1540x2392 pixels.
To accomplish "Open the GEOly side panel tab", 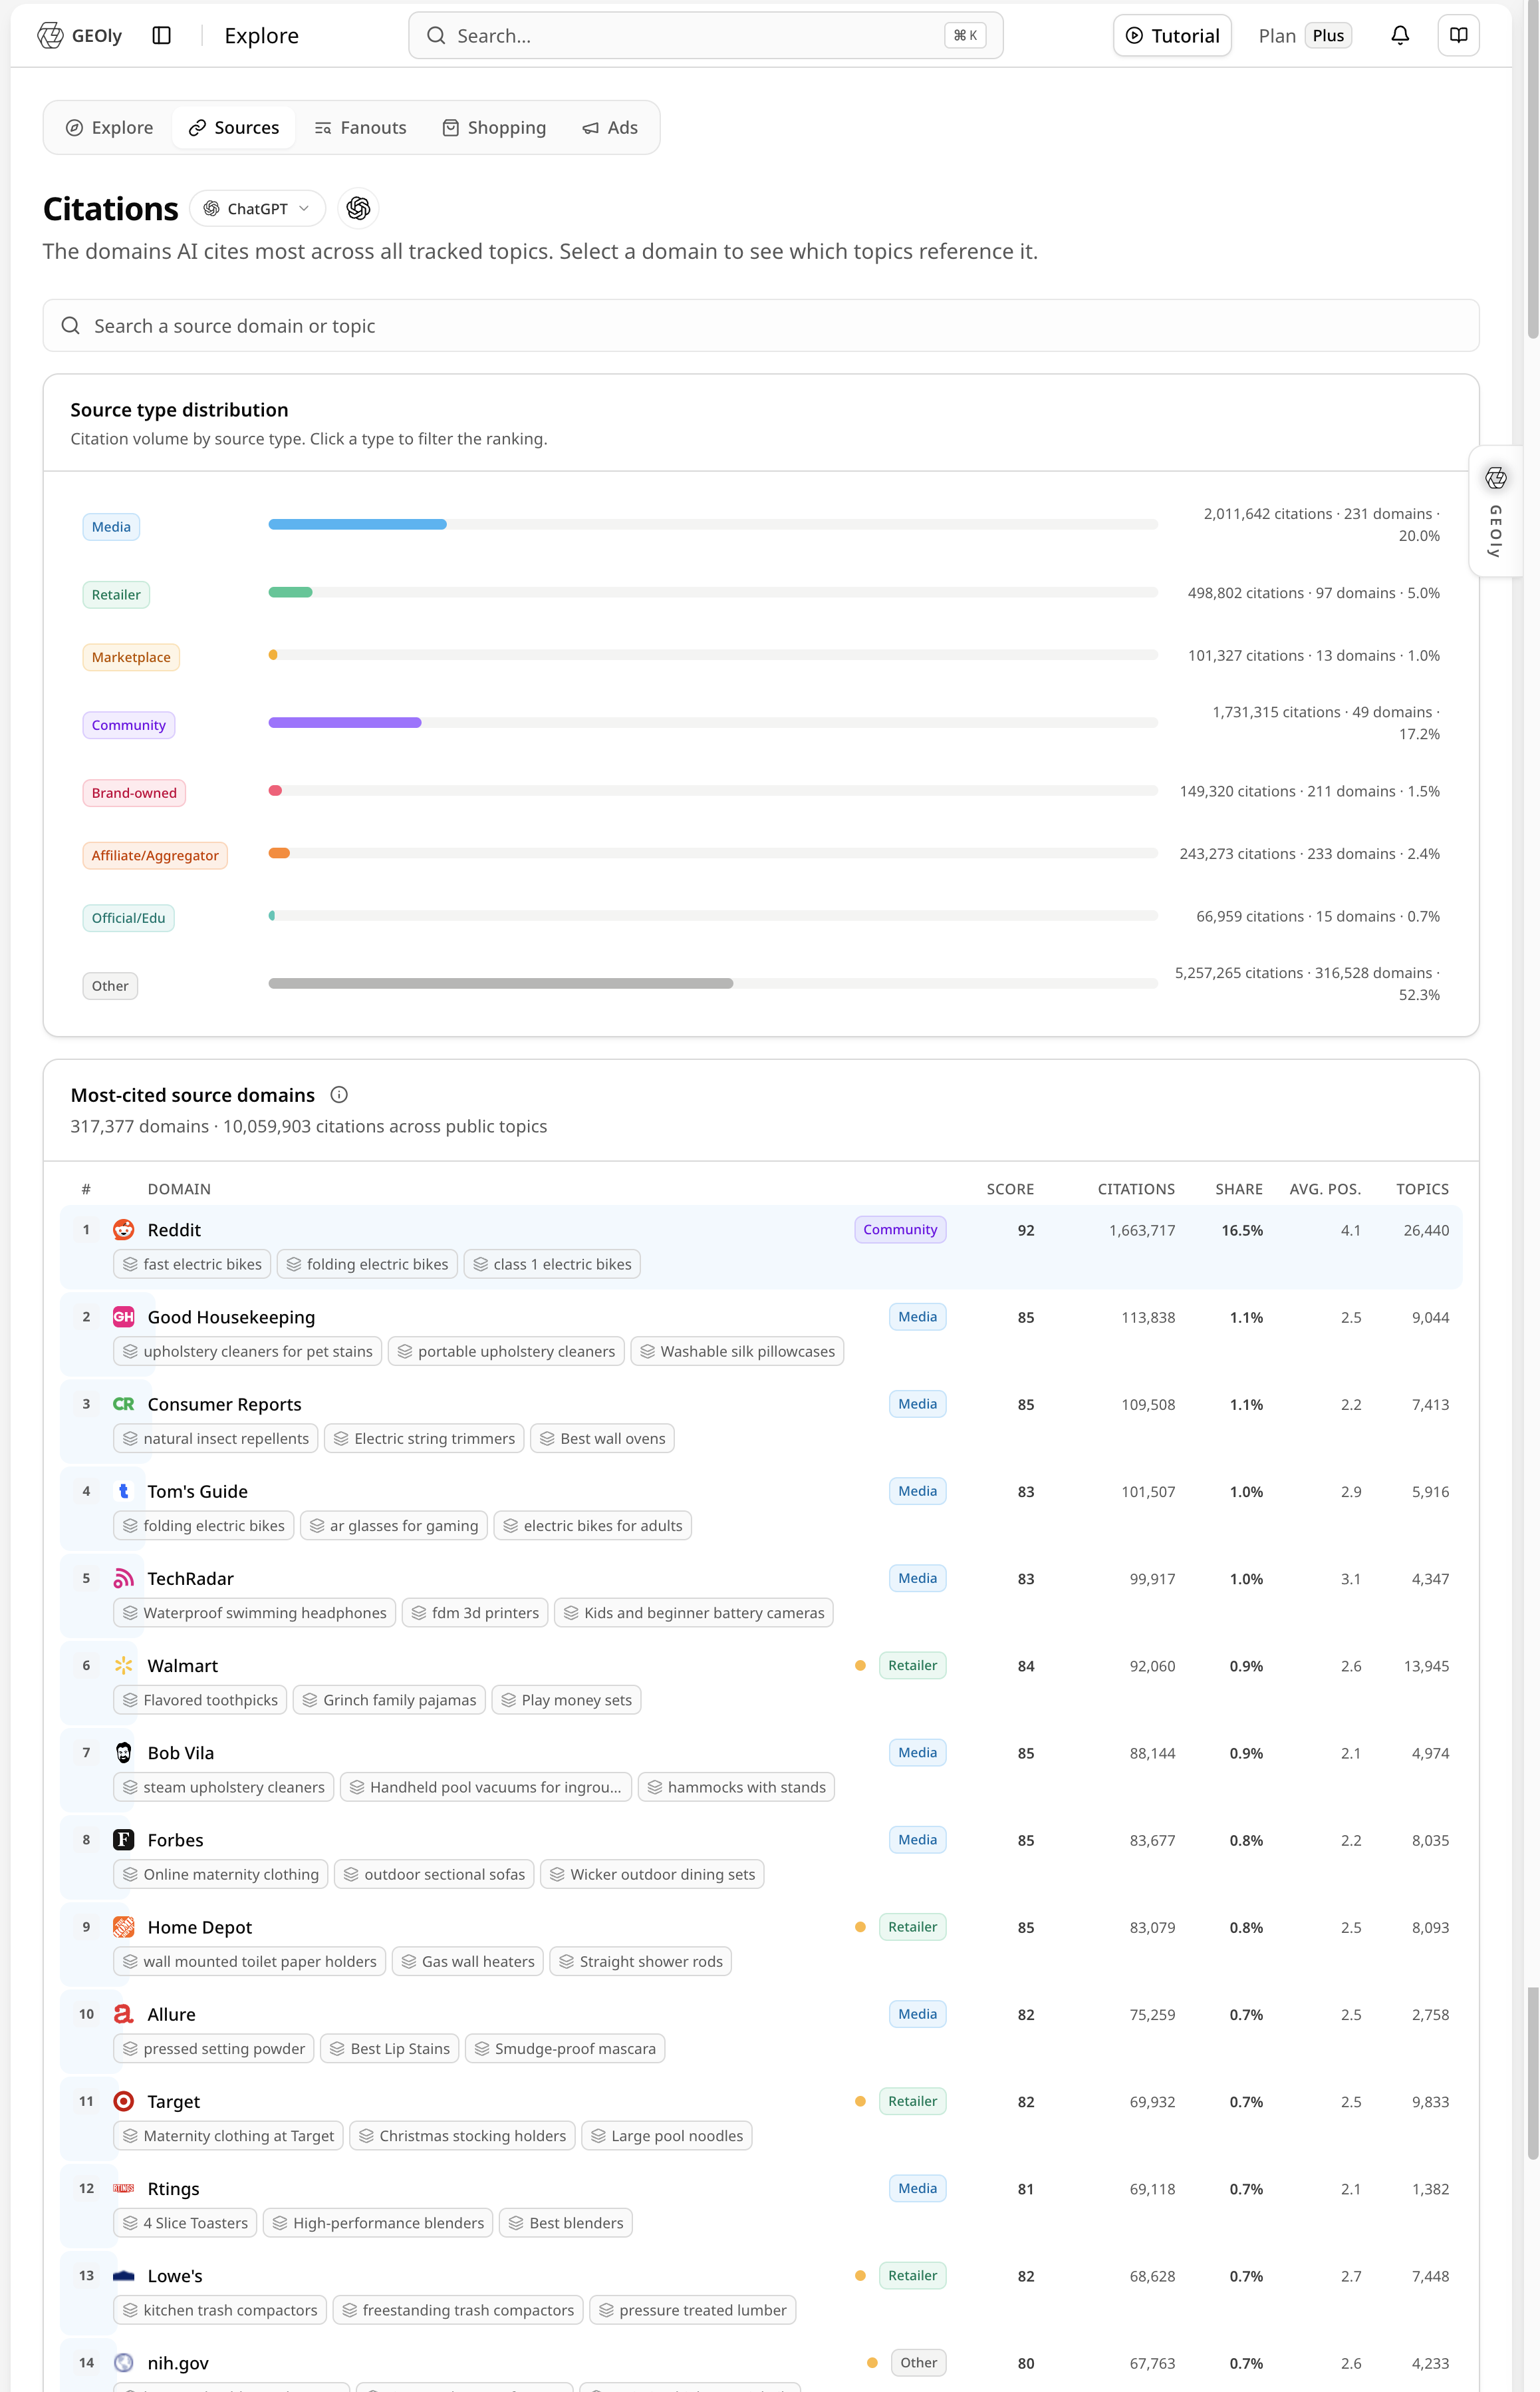I will [x=1496, y=510].
